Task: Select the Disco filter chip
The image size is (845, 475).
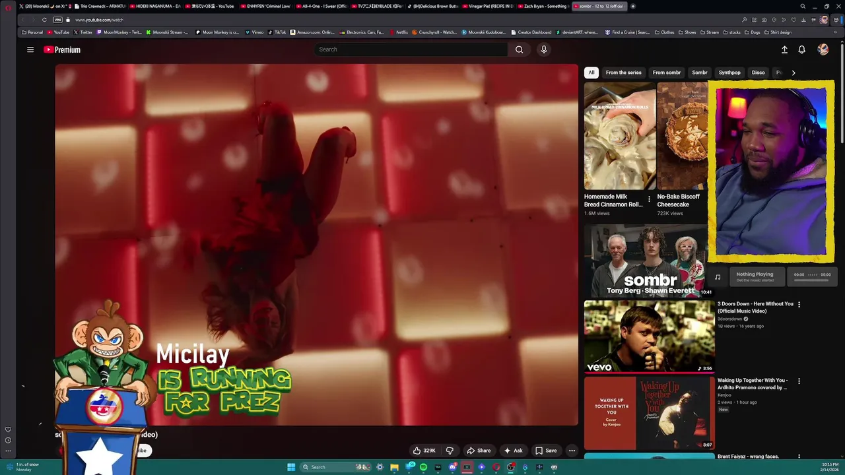Action: tap(758, 73)
